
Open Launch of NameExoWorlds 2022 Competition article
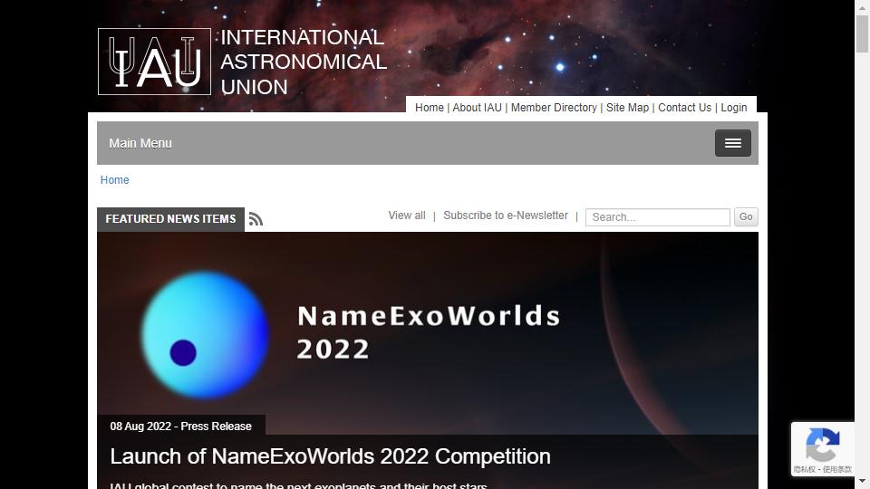[x=330, y=456]
